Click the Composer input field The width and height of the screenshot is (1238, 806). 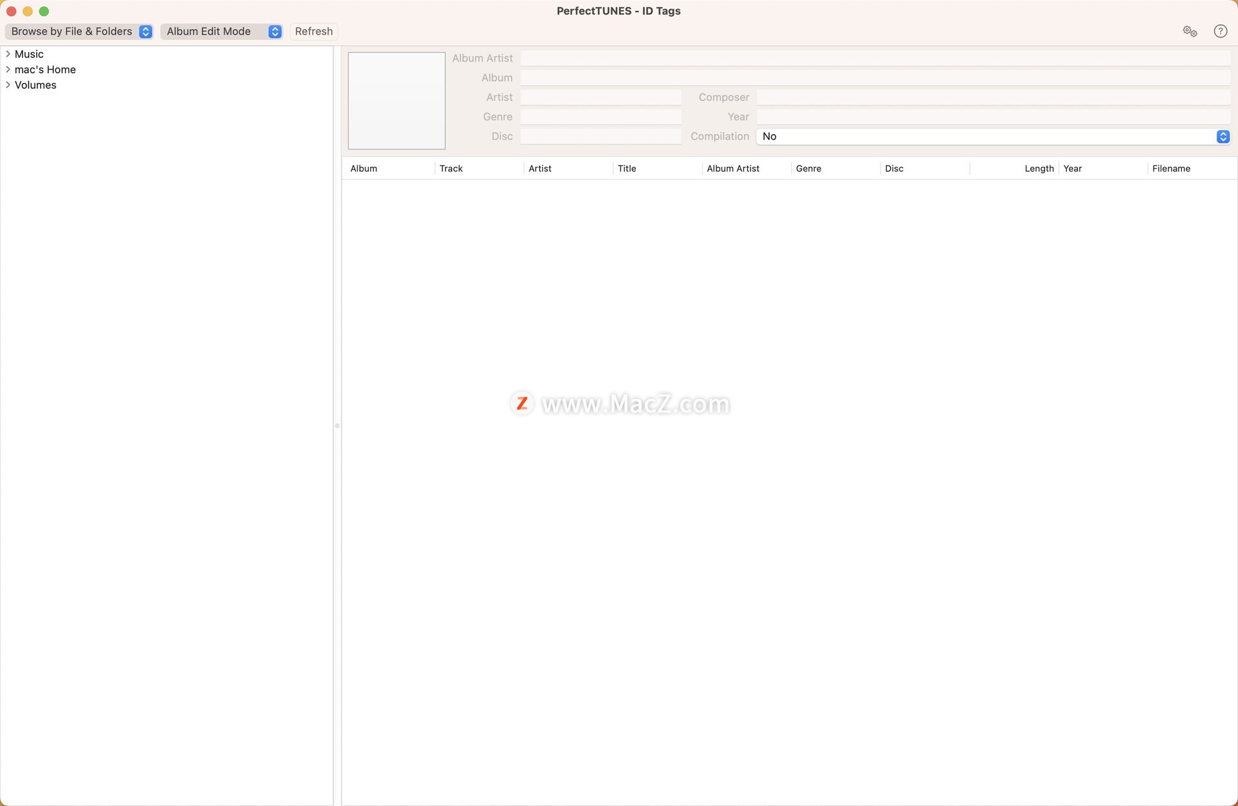pyautogui.click(x=994, y=97)
